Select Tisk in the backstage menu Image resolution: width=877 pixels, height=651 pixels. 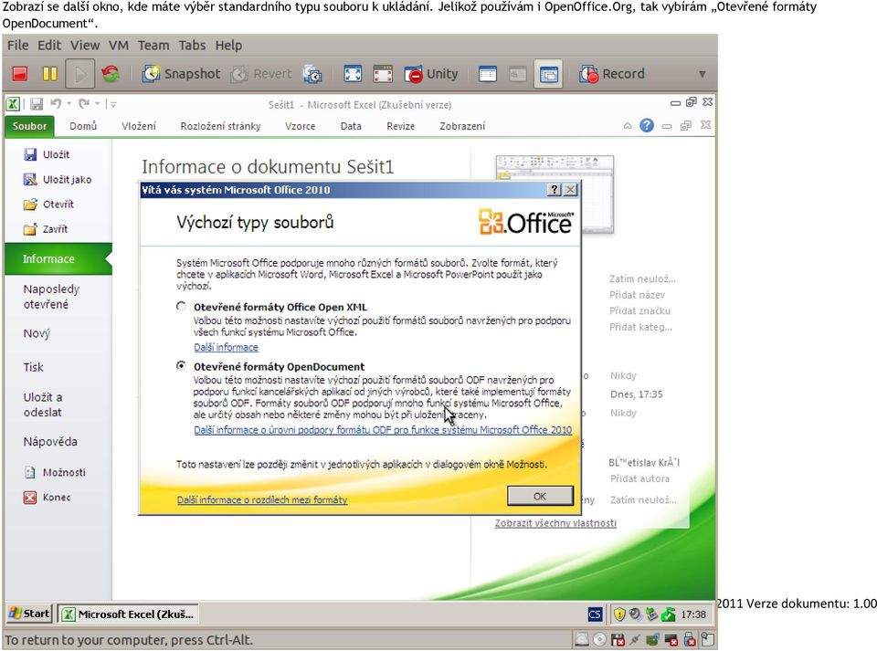tap(33, 367)
